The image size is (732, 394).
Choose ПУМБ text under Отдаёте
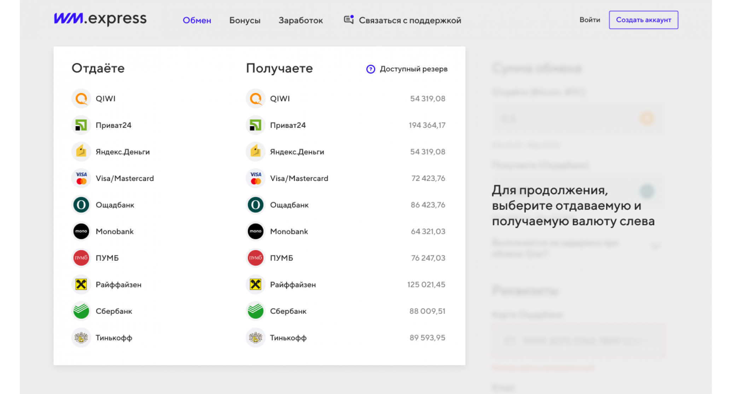click(107, 258)
